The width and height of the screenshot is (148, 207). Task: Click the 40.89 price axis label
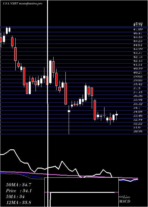pos(138,68)
